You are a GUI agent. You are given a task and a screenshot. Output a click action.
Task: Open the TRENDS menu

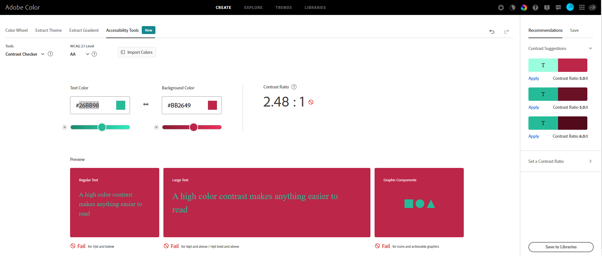click(x=283, y=8)
